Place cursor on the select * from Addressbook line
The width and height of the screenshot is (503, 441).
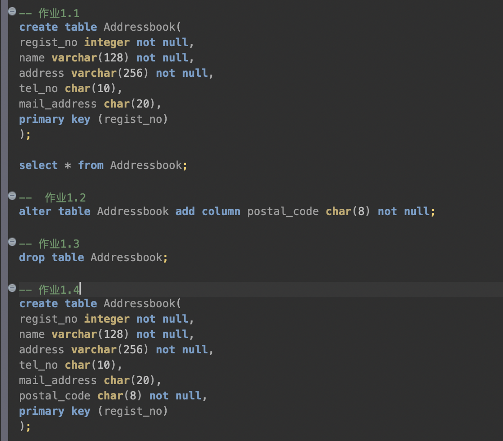tap(103, 165)
